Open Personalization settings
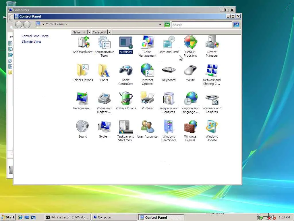Image resolution: width=294 pixels, height=221 pixels. [x=83, y=101]
